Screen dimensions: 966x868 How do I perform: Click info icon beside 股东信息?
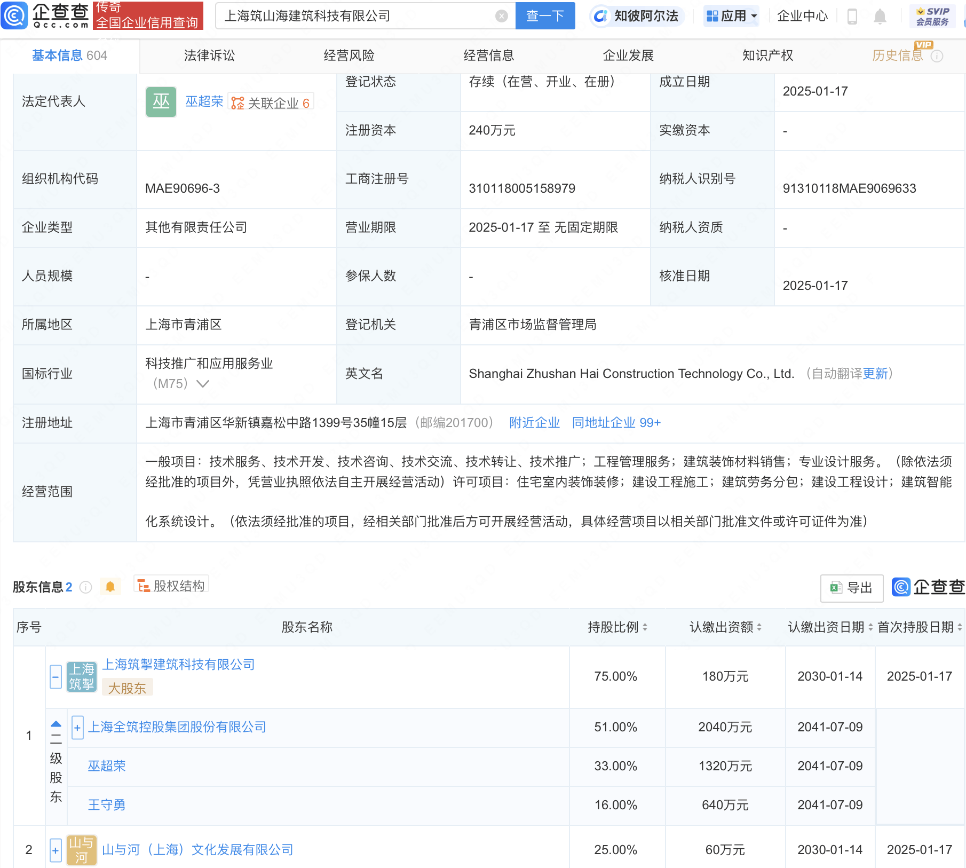[x=85, y=587]
